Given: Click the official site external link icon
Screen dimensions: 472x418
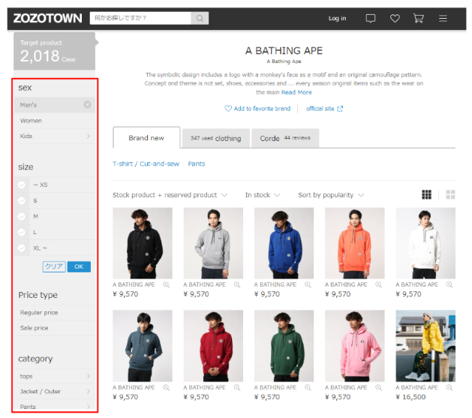Looking at the screenshot, I should pos(340,109).
